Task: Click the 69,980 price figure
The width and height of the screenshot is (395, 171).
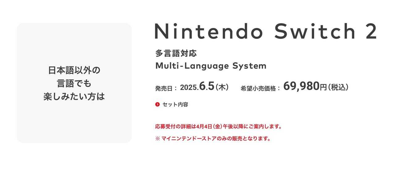Action: tap(301, 86)
